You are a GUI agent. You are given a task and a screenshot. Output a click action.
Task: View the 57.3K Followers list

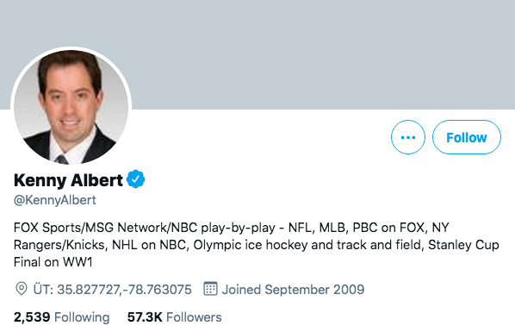point(175,317)
